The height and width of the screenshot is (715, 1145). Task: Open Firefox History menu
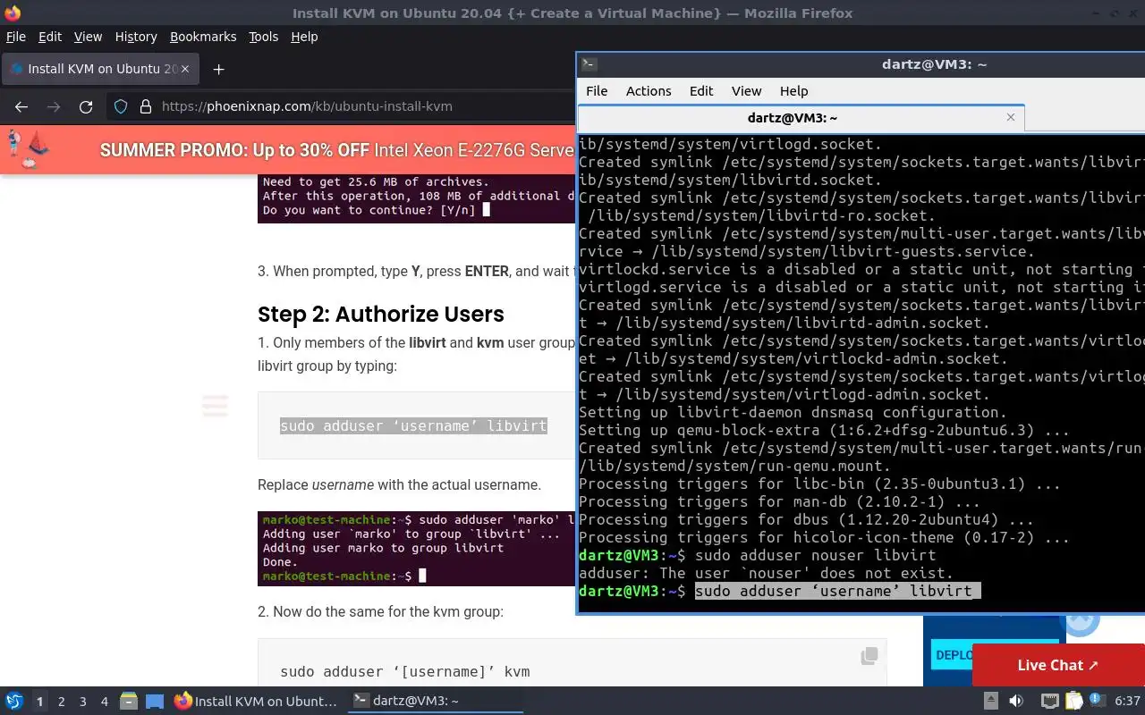tap(136, 37)
